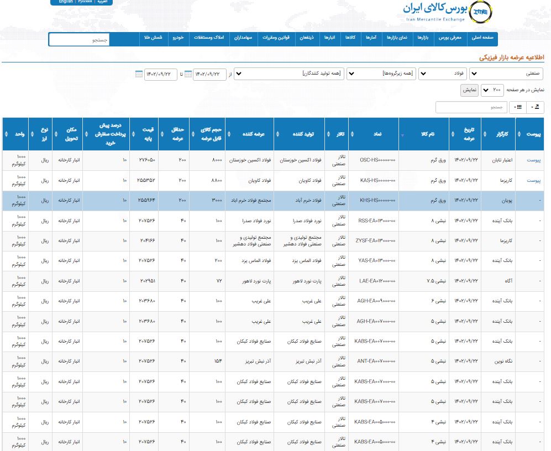Click the نمایش display button
The image size is (551, 451).
(469, 90)
